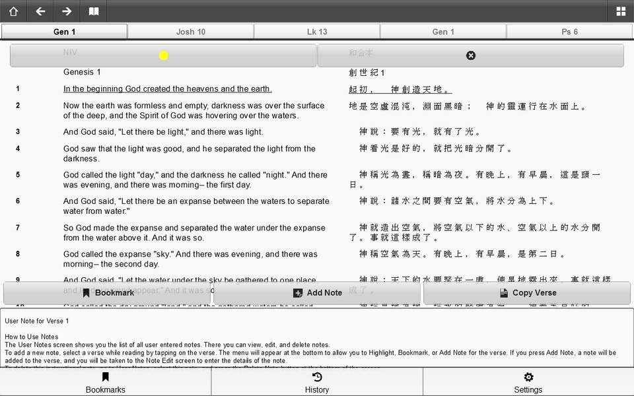Select the first Gen 1 tab
This screenshot has width=634, height=396.
(x=64, y=32)
